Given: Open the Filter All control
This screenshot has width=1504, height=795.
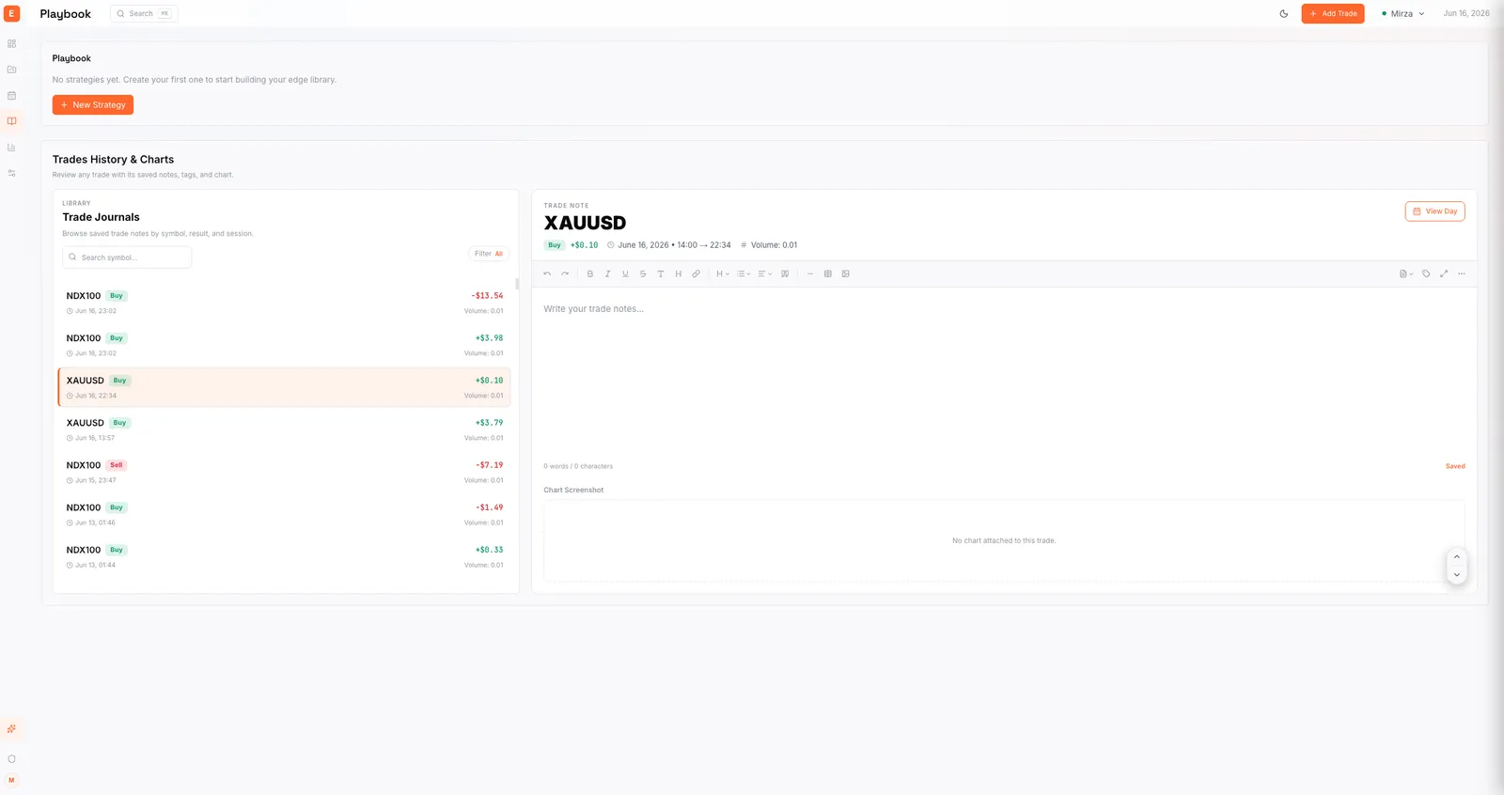Looking at the screenshot, I should pyautogui.click(x=489, y=254).
